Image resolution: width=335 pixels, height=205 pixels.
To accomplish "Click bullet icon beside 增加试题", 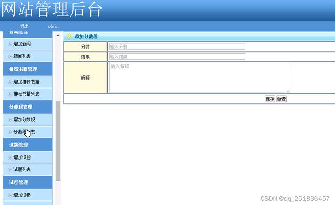I will point(10,157).
